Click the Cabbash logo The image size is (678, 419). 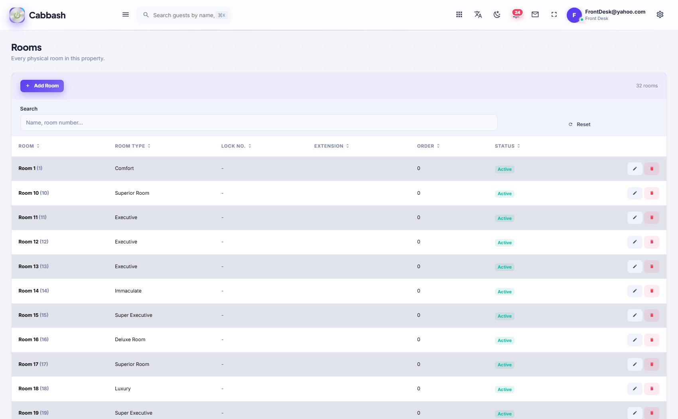tap(37, 15)
